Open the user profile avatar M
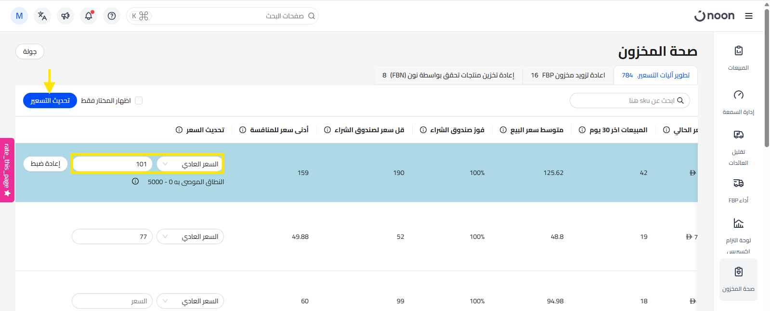Viewport: 770px width, 311px height. click(19, 16)
